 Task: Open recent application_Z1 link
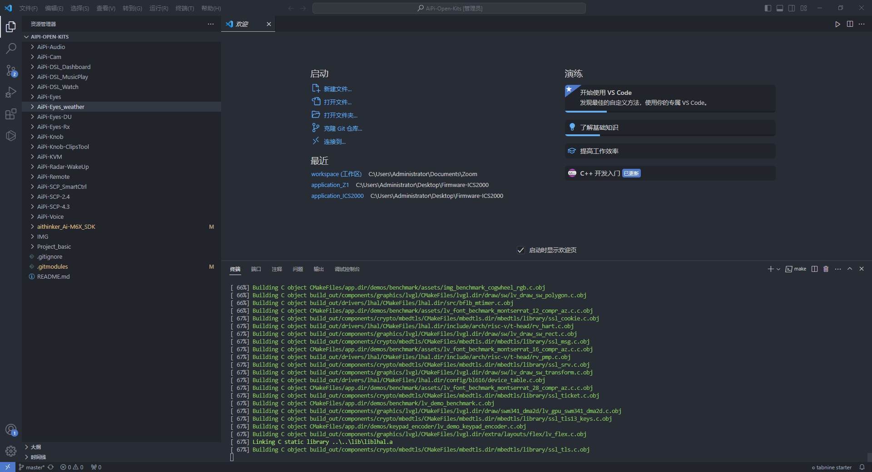point(330,185)
